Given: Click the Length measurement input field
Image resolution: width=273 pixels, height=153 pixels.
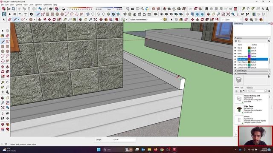Looking at the screenshot, I should point(124,140).
